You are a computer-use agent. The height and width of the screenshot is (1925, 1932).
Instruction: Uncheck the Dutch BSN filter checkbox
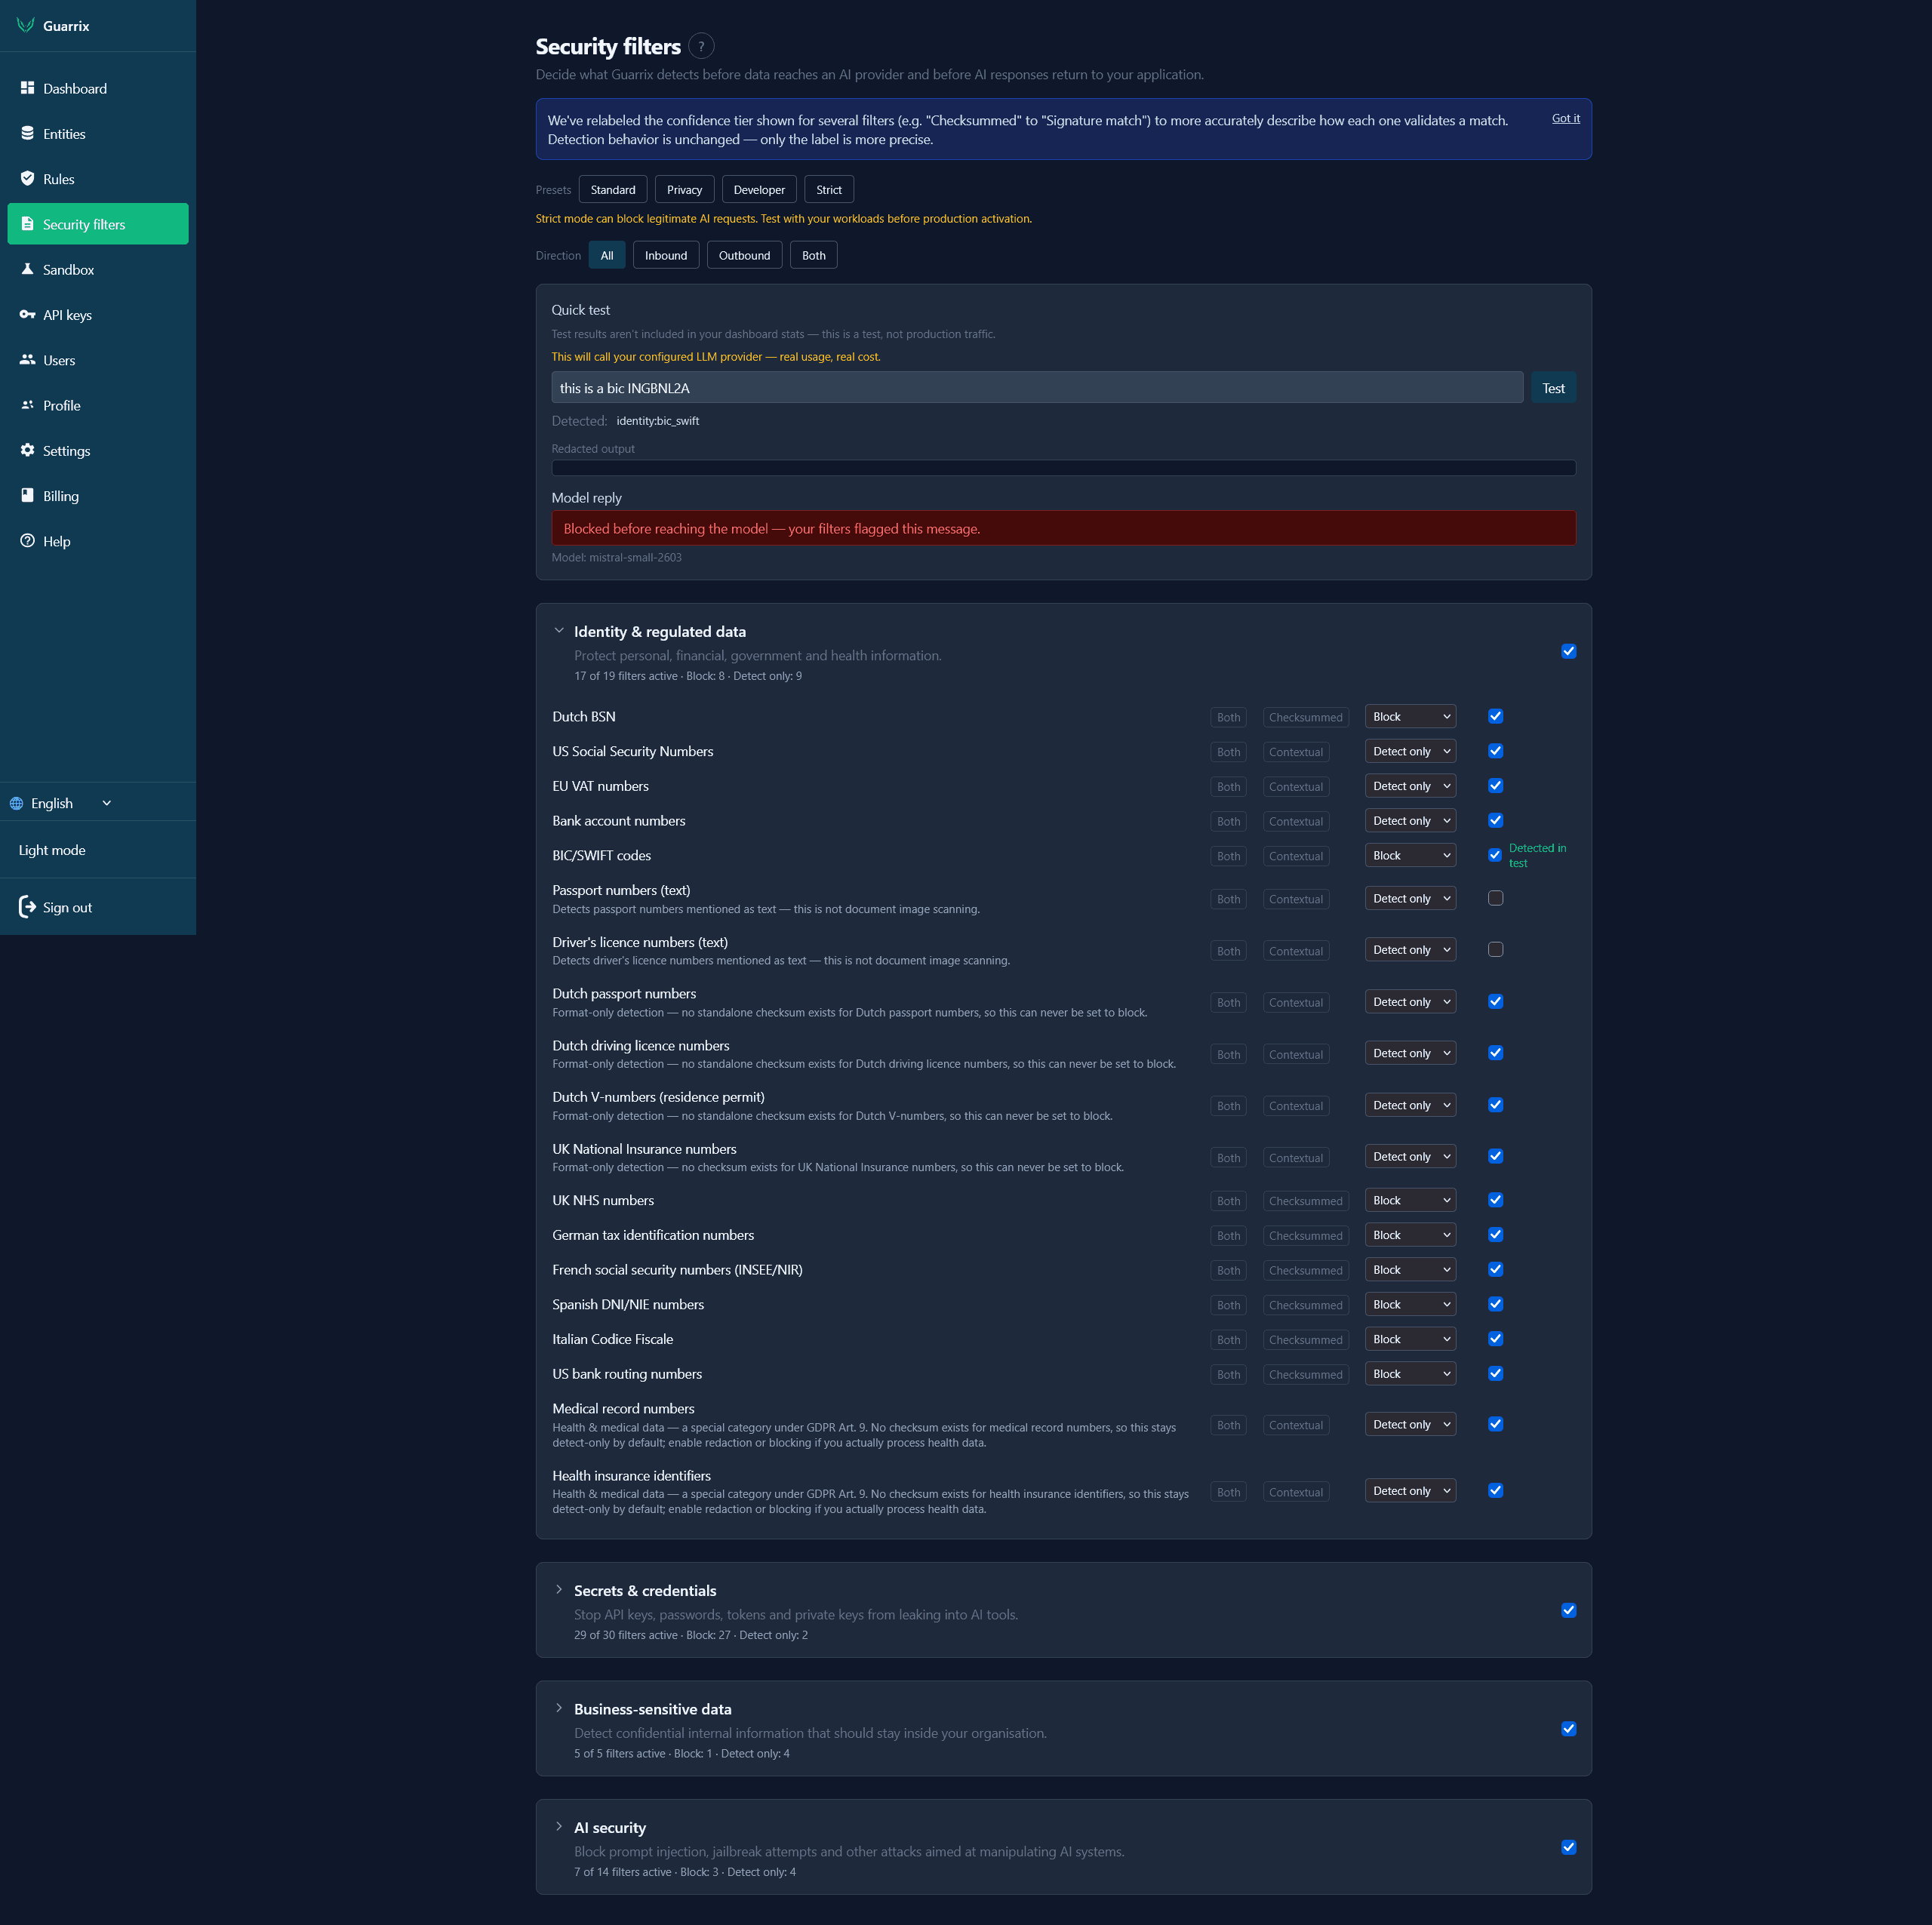point(1495,716)
